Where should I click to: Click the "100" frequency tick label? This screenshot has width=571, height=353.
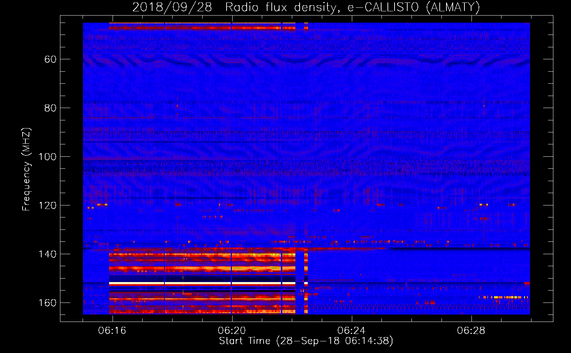48,157
